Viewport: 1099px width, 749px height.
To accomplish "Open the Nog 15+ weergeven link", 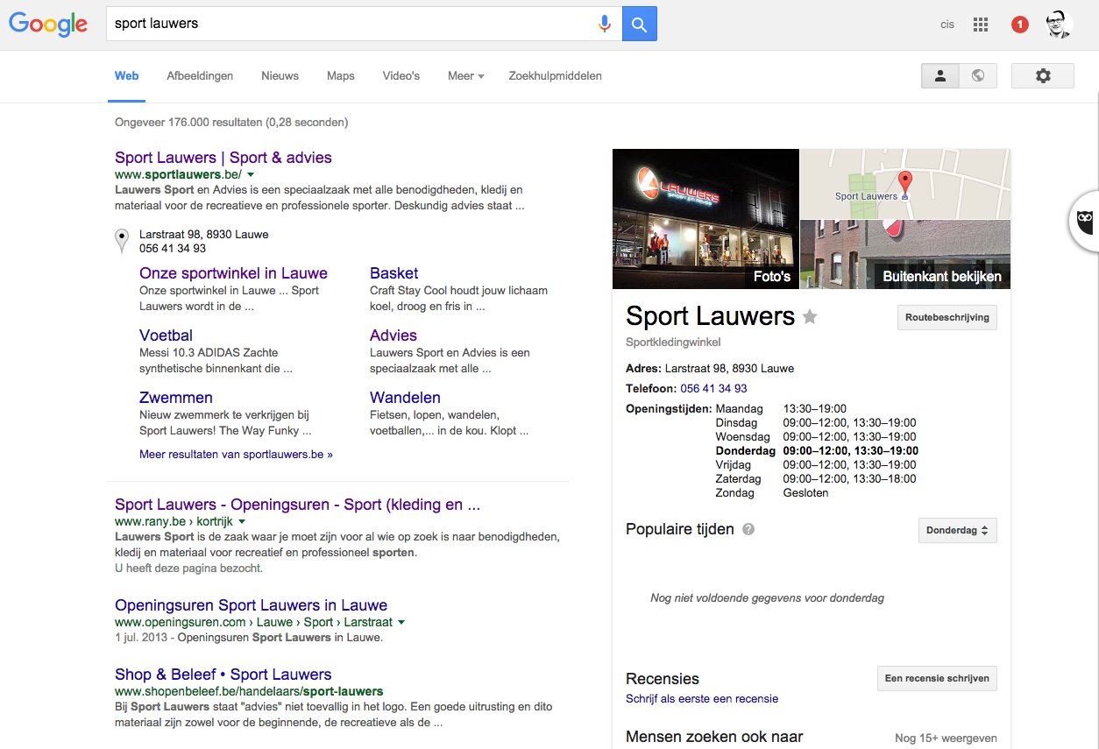I will pos(946,738).
